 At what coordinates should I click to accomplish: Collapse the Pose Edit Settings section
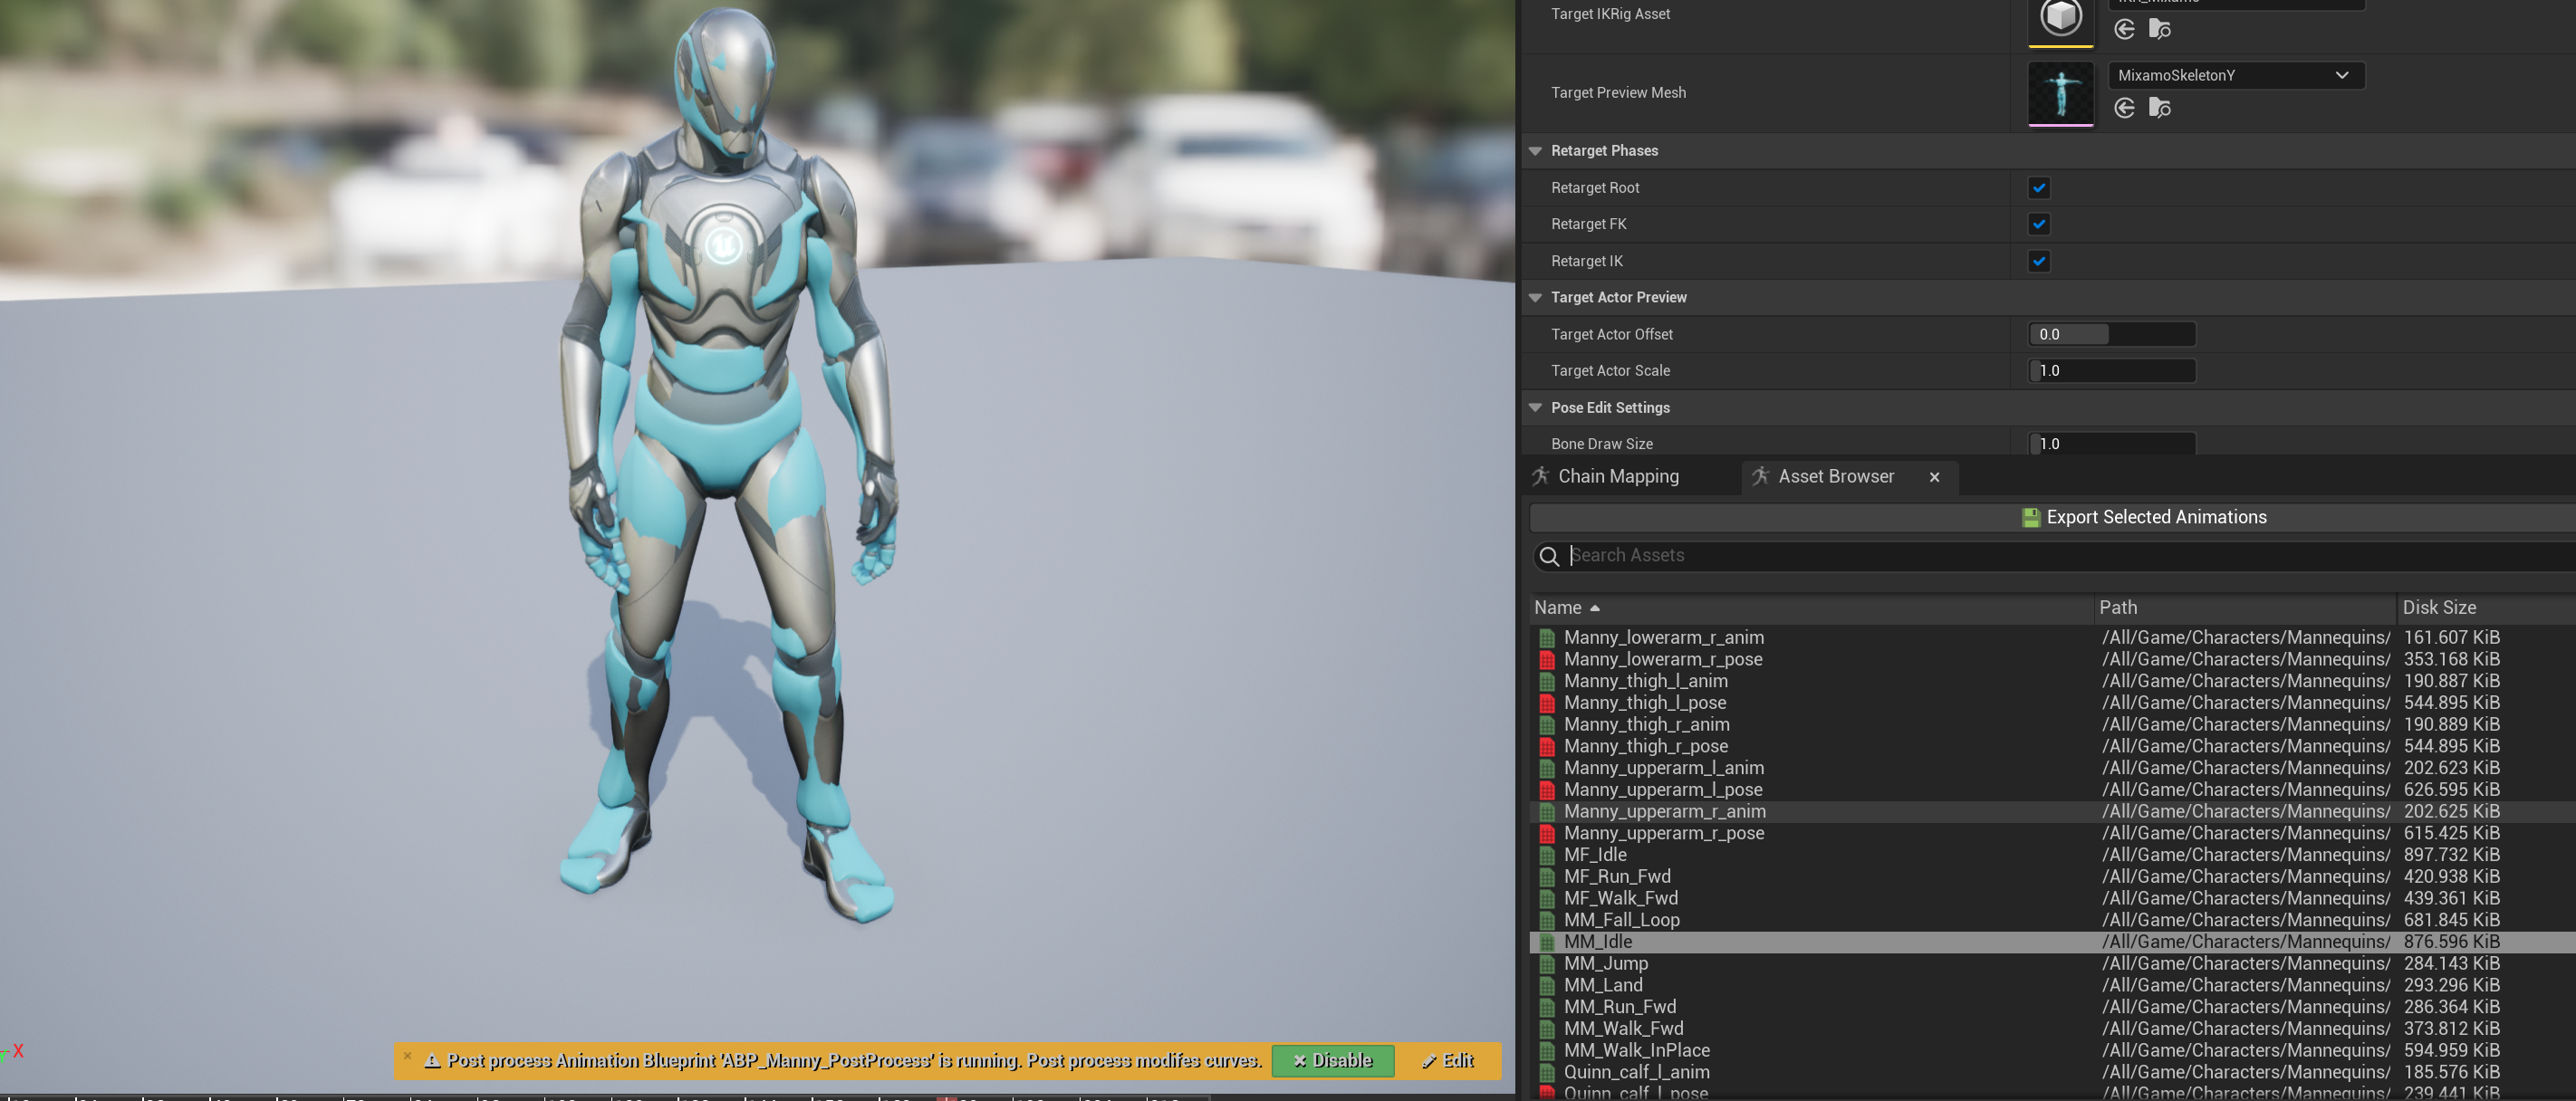pyautogui.click(x=1535, y=408)
